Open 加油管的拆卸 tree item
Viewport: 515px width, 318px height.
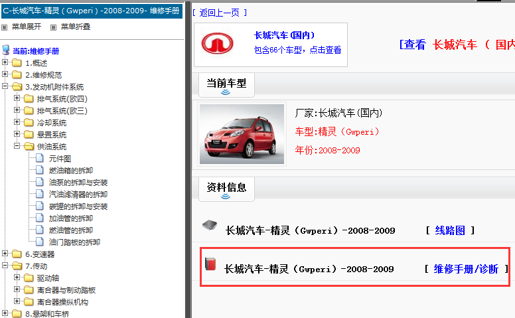click(x=71, y=218)
